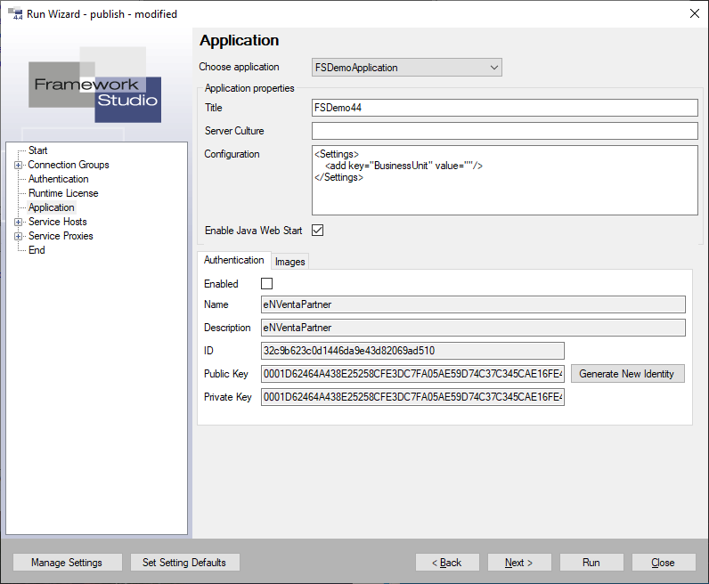Image resolution: width=709 pixels, height=584 pixels.
Task: Expand the Connection Groups tree node
Action: (x=18, y=165)
